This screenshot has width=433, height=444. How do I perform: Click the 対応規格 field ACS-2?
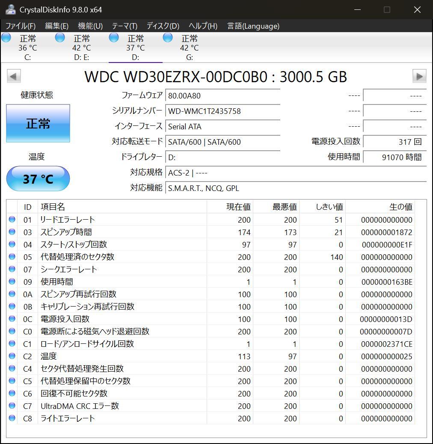(x=296, y=173)
